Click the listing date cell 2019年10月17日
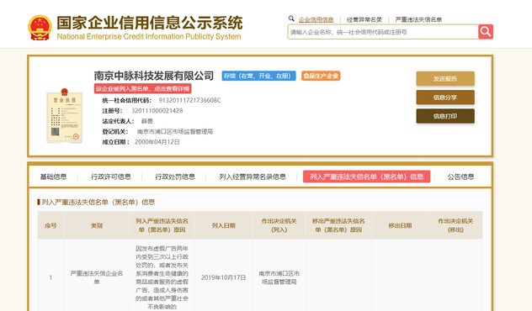Image resolution: width=532 pixels, height=311 pixels. [224, 277]
